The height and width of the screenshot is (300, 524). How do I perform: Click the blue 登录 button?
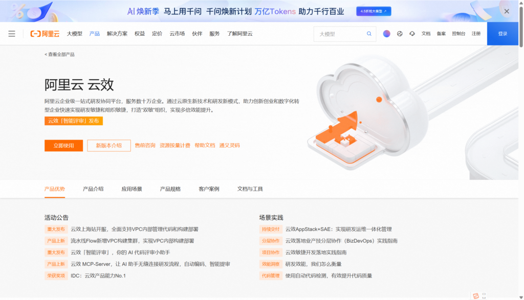coord(503,34)
